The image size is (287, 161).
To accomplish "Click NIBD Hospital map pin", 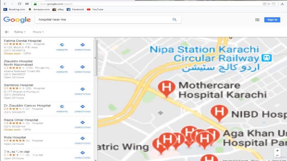I will 219,113.
